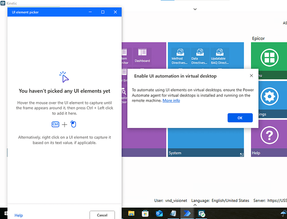Close the UI element picker window
This screenshot has width=287, height=219.
(115, 12)
